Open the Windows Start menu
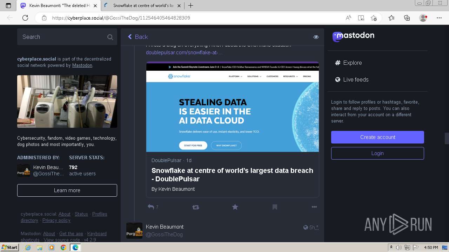 [x=9, y=247]
